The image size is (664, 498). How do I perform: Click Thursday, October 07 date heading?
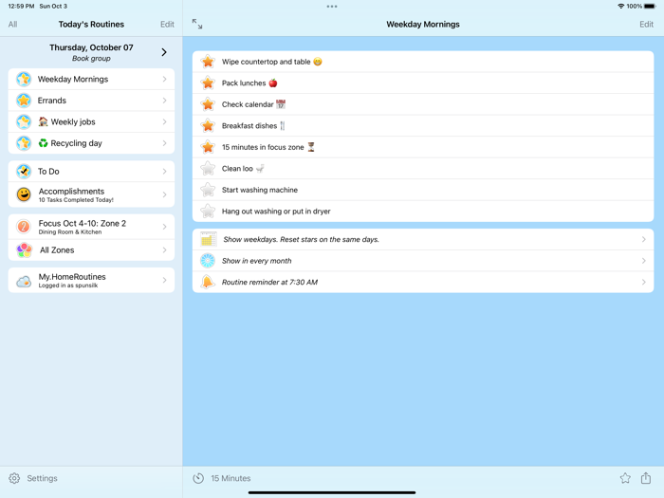click(91, 47)
